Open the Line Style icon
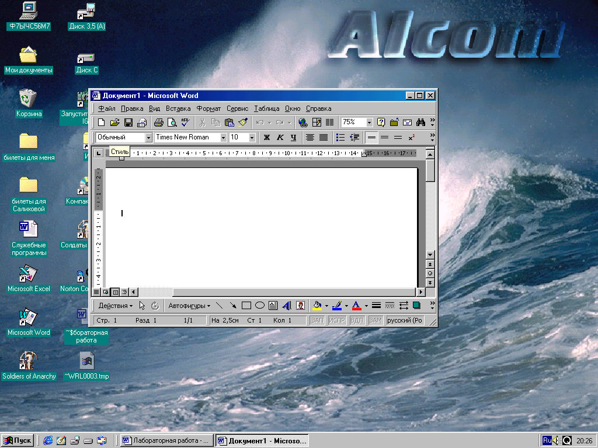This screenshot has height=448, width=598. click(377, 306)
